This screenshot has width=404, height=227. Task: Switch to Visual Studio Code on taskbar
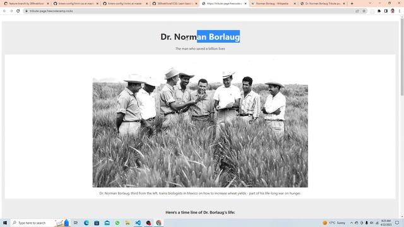pyautogui.click(x=138, y=223)
